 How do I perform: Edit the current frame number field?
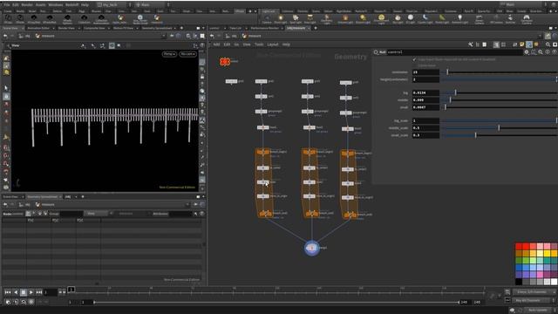pos(51,292)
